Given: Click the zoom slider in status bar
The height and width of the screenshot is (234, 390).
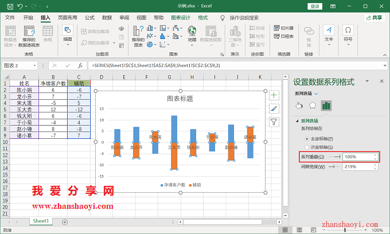Looking at the screenshot, I should tap(345, 230).
